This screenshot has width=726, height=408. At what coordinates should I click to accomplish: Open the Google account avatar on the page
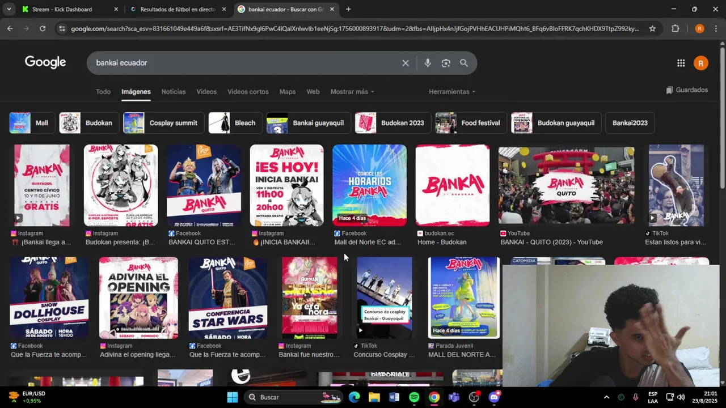pyautogui.click(x=701, y=63)
